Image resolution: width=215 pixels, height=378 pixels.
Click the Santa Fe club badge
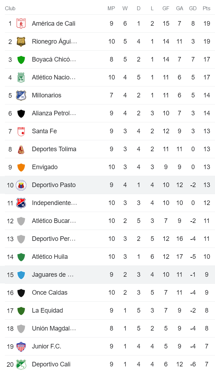(21, 131)
